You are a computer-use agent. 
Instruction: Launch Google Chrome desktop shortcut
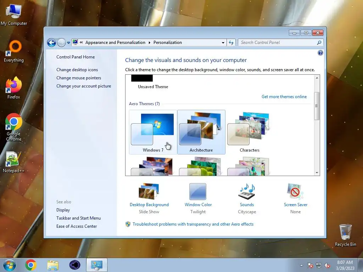[x=14, y=127]
